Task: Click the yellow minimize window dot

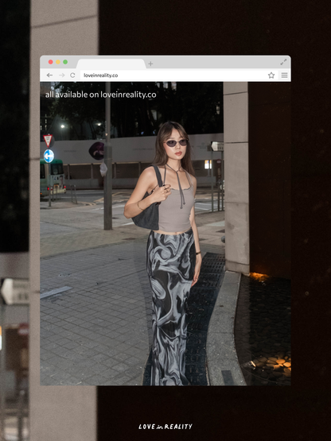Action: (58, 62)
